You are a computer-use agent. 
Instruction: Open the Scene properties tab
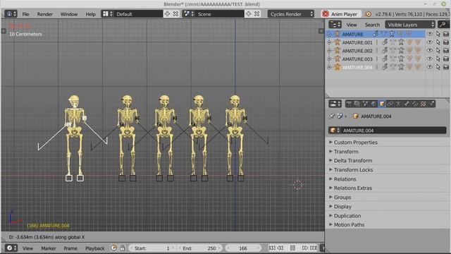pyautogui.click(x=365, y=104)
